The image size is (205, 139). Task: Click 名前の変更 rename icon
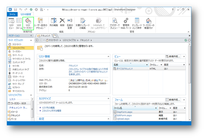coord(70,22)
